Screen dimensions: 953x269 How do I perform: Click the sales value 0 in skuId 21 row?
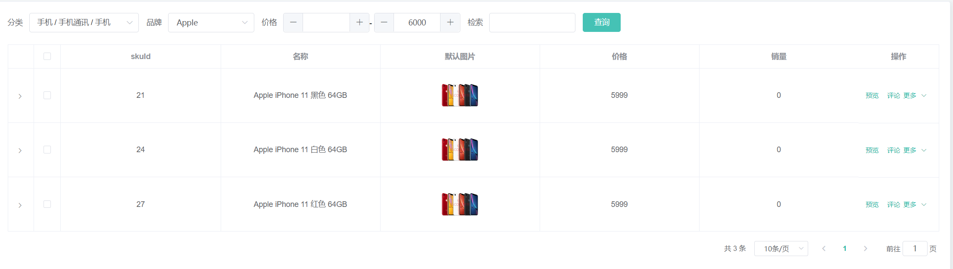click(x=779, y=95)
